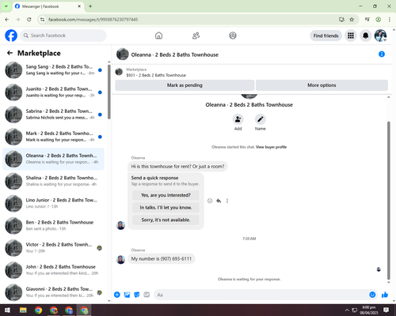Show hidden system tray icons
Screen dimensions: 396x316
pyautogui.click(x=347, y=310)
